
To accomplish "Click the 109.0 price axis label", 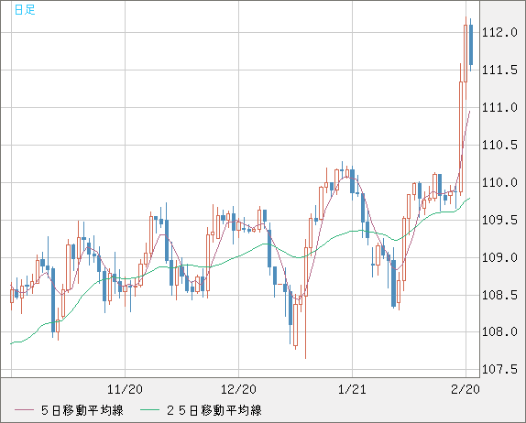I will pyautogui.click(x=499, y=258).
